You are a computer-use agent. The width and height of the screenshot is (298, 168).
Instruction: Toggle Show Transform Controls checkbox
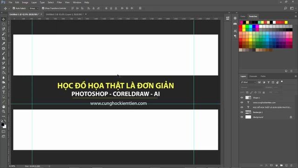43,8
